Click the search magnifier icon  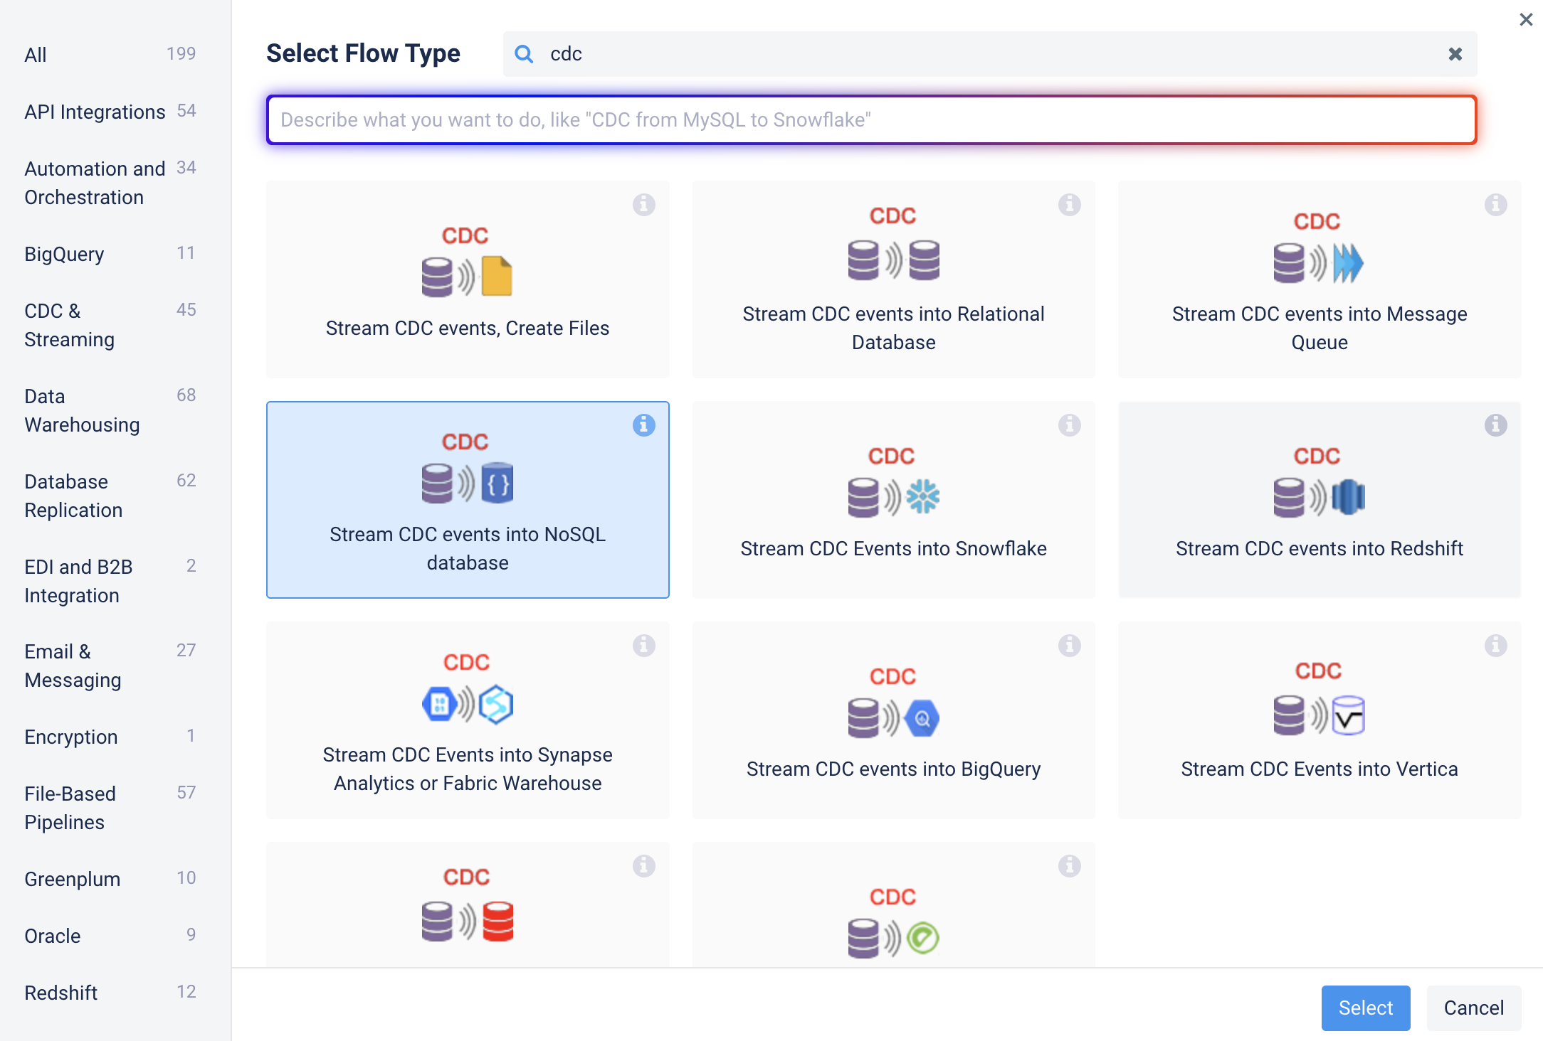(524, 54)
